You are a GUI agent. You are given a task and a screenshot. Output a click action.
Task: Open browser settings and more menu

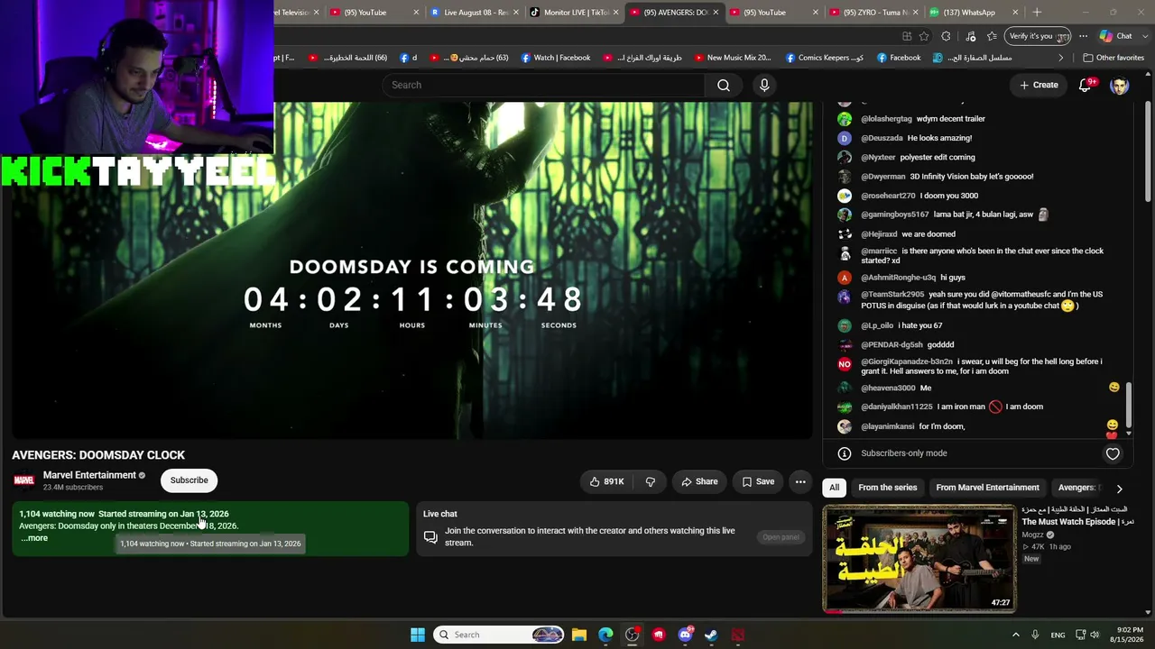(1083, 36)
